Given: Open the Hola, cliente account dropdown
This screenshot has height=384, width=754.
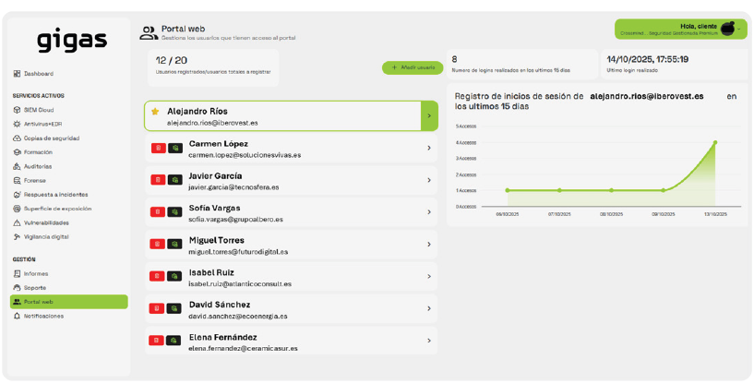Looking at the screenshot, I should point(739,30).
